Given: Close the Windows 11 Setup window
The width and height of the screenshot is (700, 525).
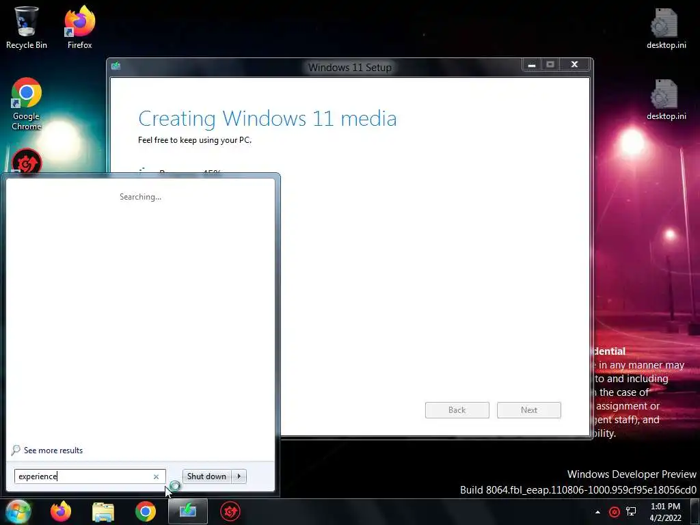Looking at the screenshot, I should pos(575,65).
